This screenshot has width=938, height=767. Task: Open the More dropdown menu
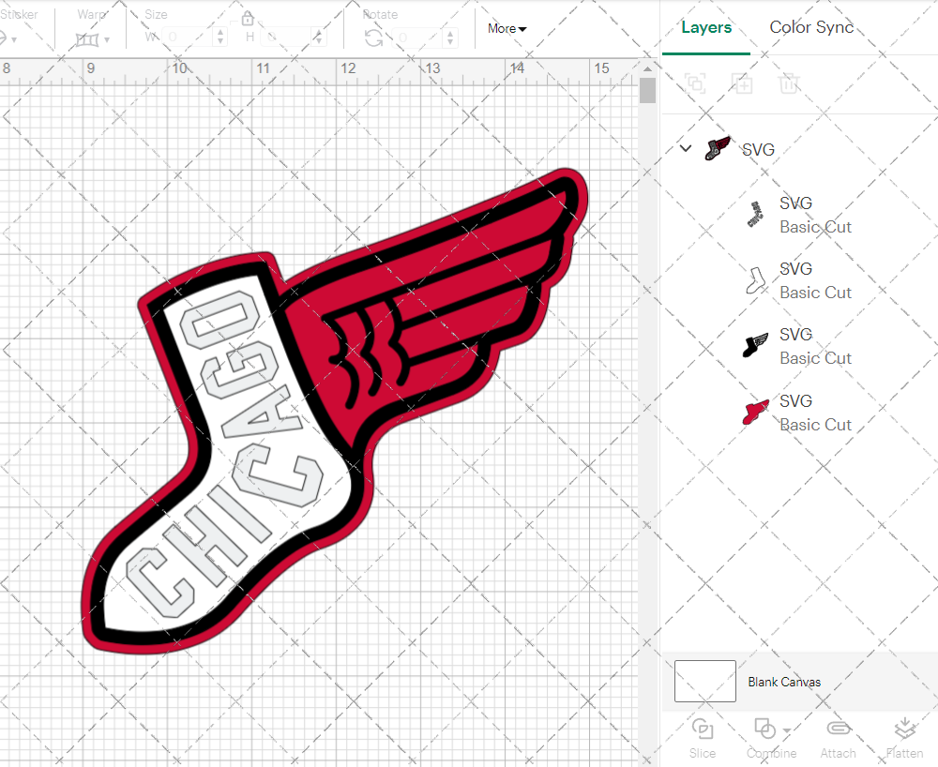[x=507, y=29]
